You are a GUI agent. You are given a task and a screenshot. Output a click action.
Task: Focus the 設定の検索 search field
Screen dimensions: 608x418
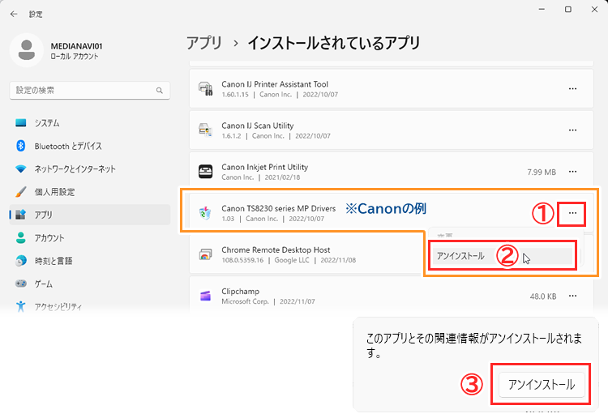[89, 90]
